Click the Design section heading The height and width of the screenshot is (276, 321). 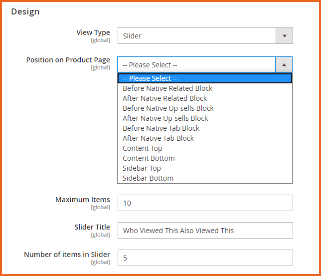[x=25, y=11]
